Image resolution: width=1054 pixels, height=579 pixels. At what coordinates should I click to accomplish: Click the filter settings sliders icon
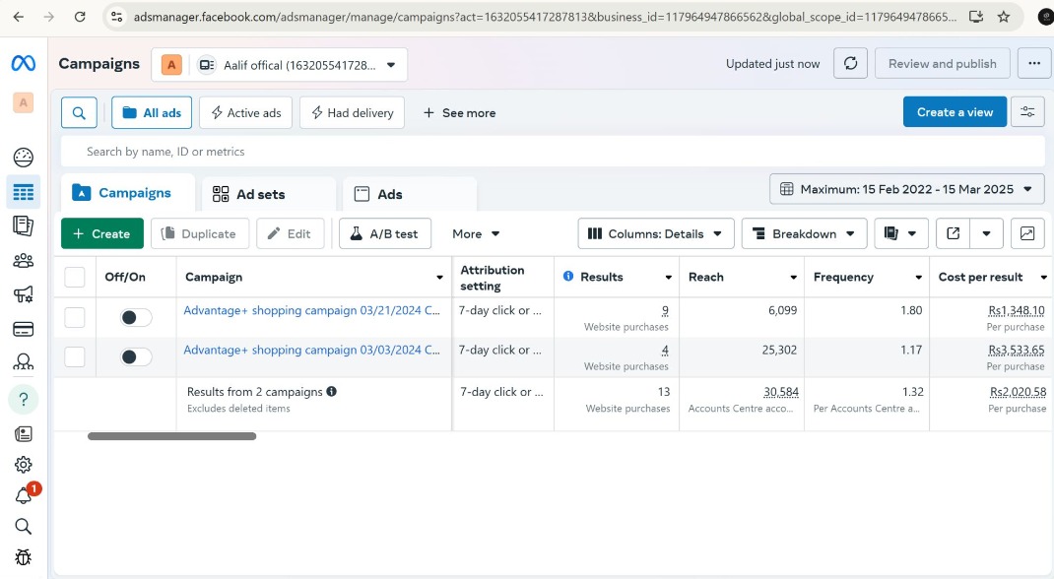1027,112
